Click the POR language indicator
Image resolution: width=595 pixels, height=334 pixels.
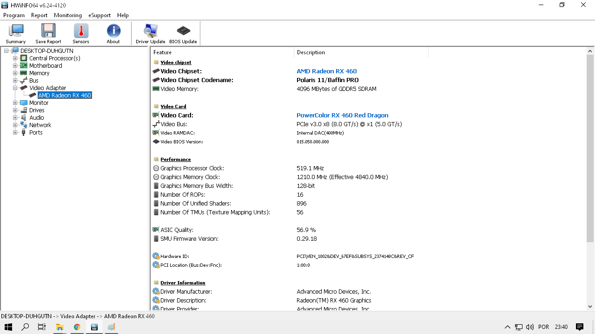tap(543, 327)
